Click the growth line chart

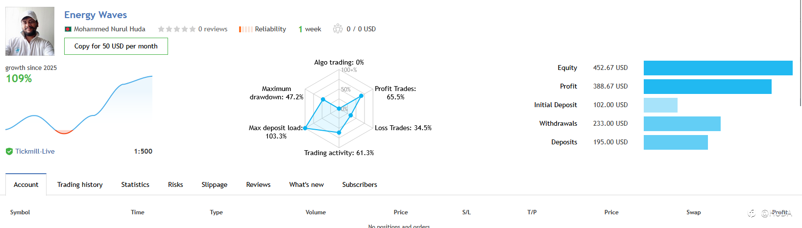coord(79,105)
